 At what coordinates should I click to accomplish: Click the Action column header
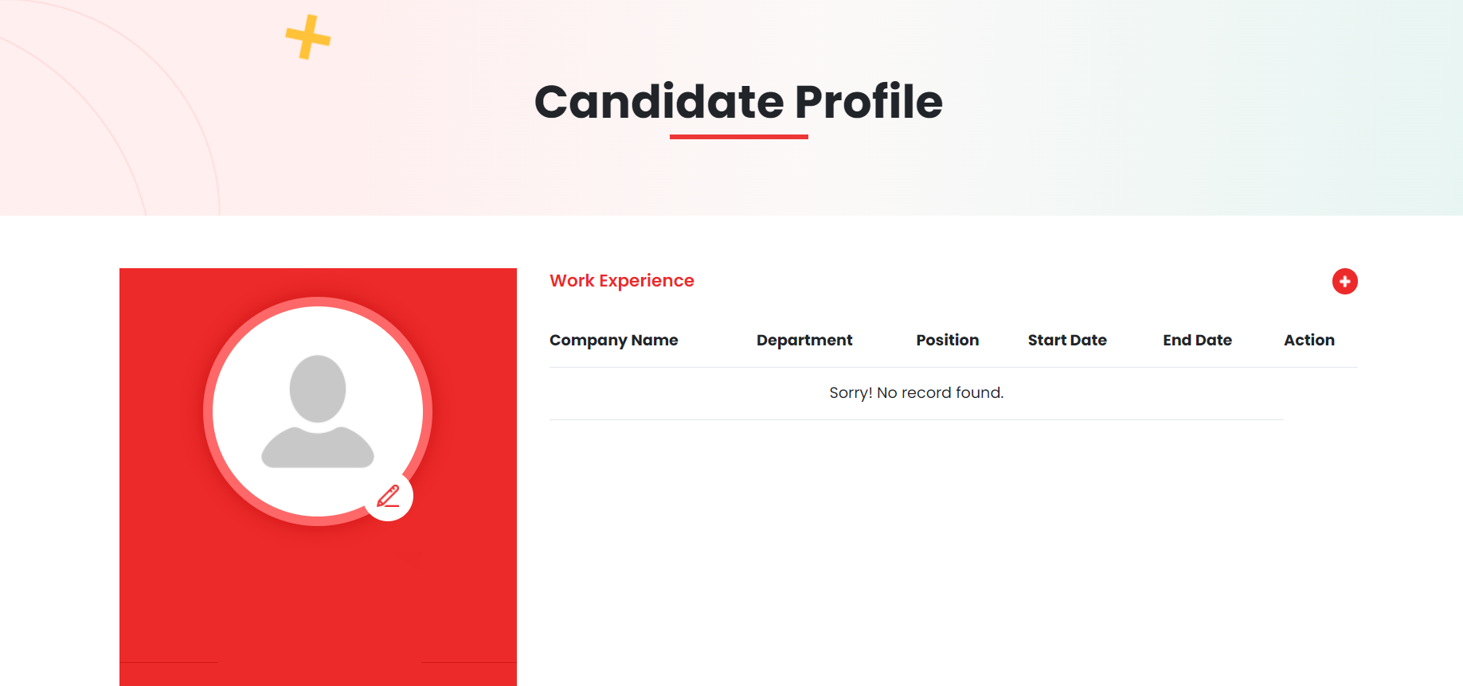(1308, 340)
